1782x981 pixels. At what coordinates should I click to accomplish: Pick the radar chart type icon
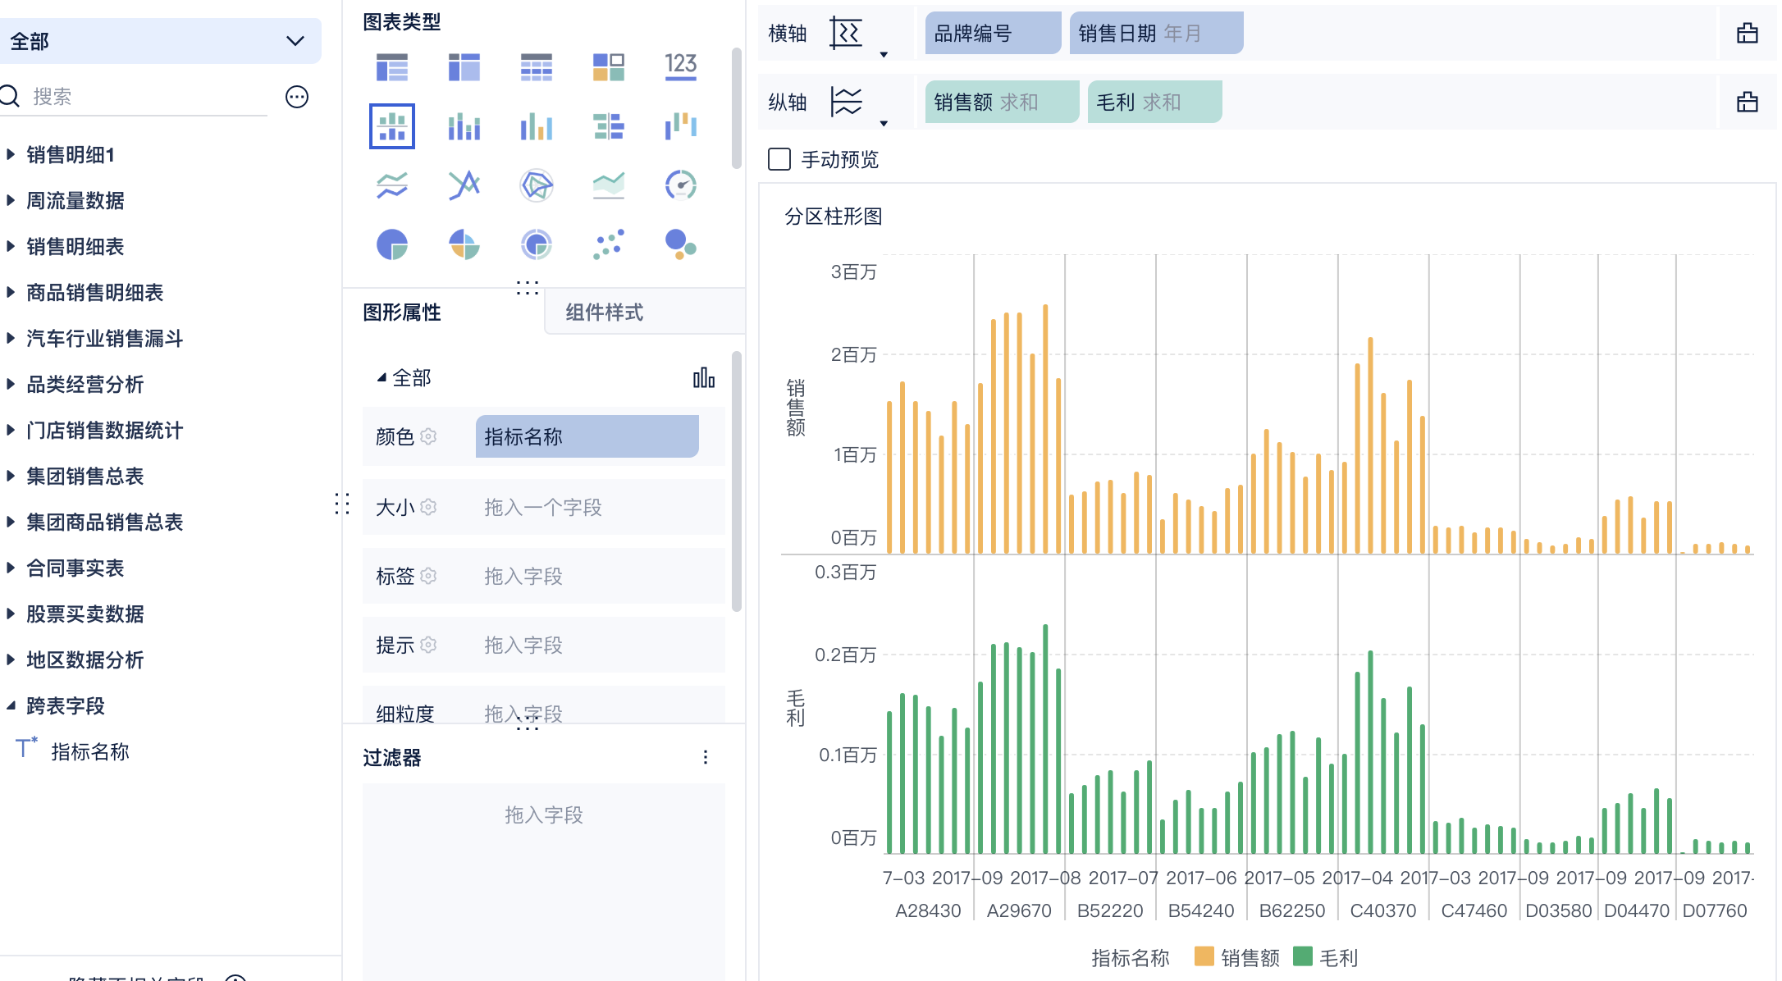click(536, 185)
